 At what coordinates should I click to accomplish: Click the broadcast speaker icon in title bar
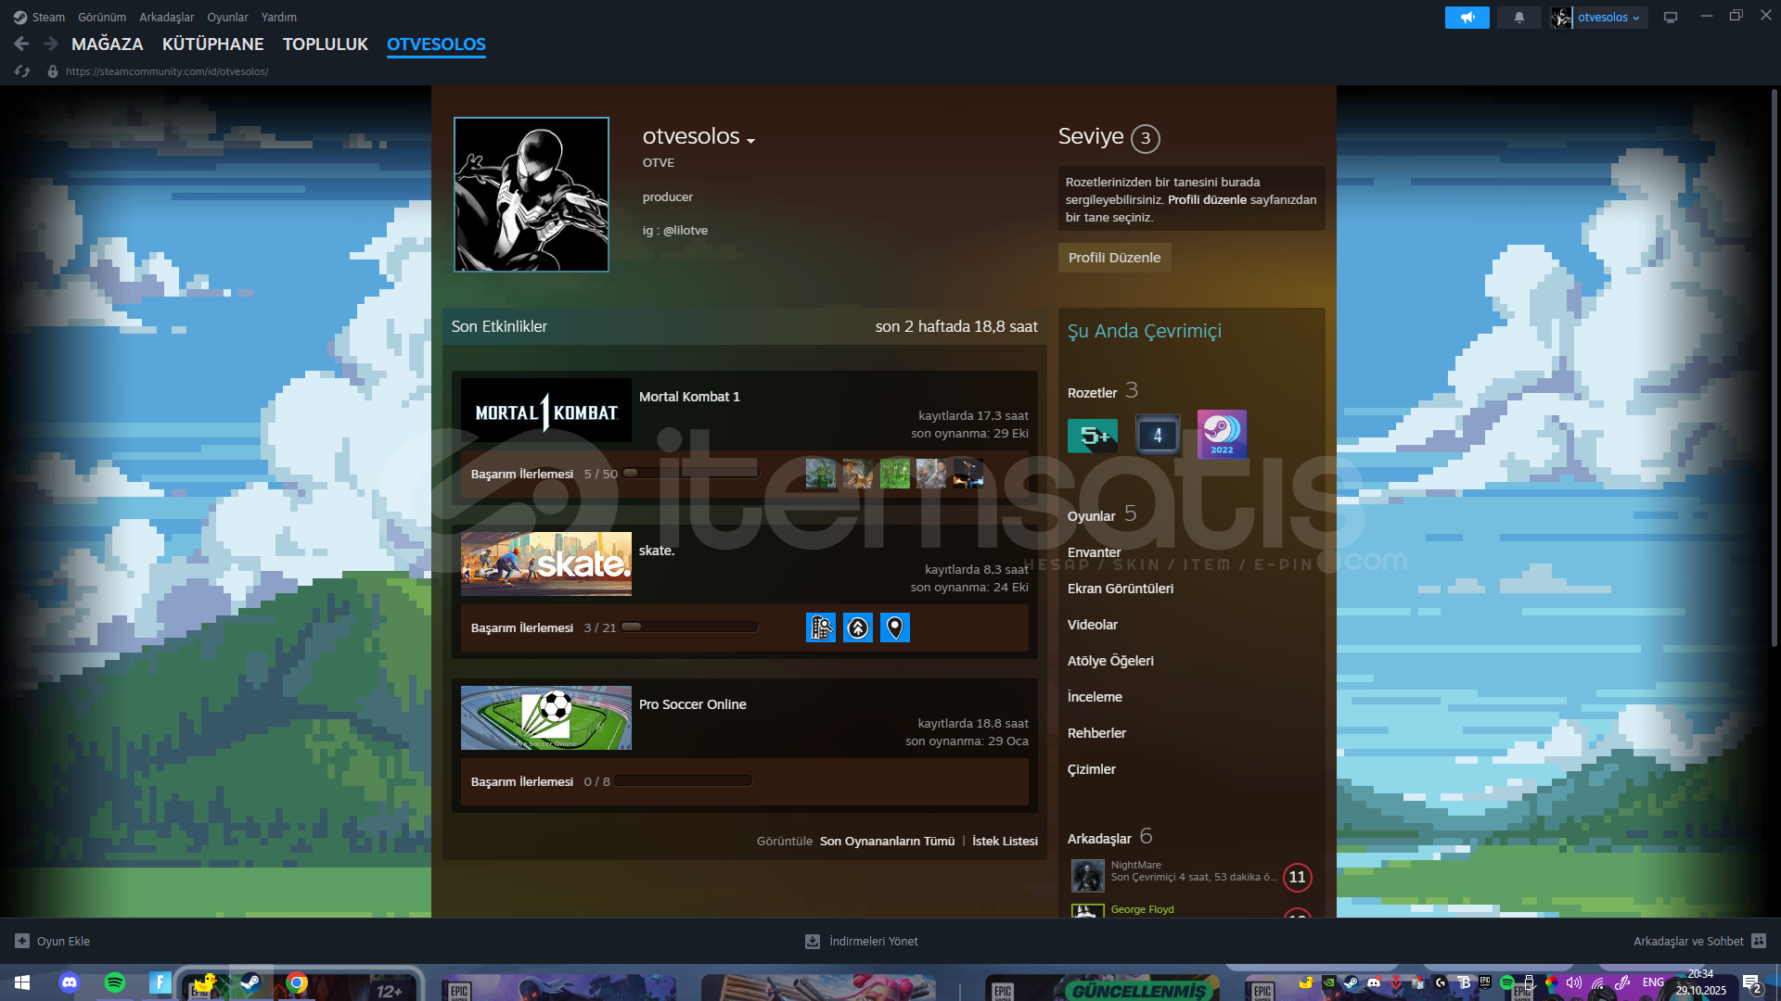[1467, 17]
